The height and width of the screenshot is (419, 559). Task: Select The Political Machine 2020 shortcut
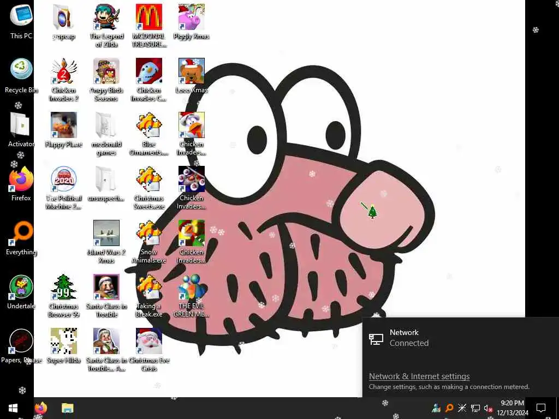[x=63, y=179]
